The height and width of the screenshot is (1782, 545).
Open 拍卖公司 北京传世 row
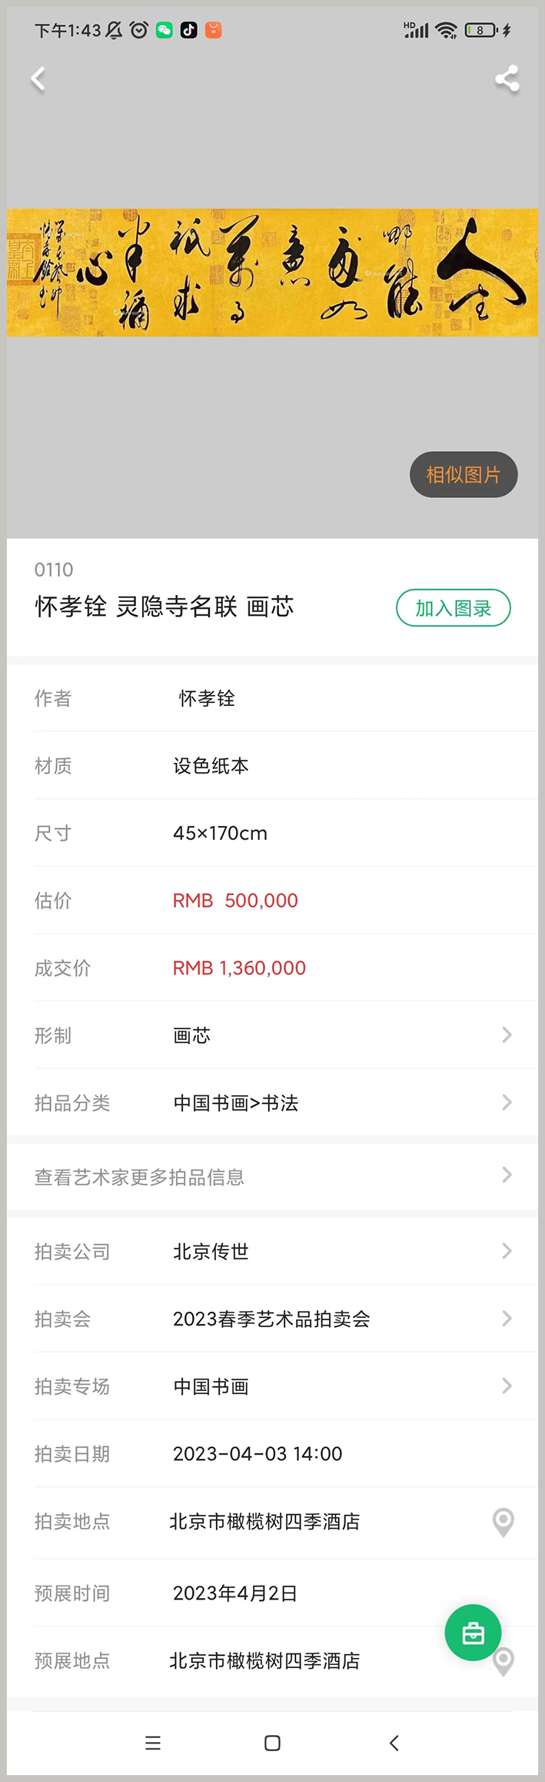tap(272, 1251)
